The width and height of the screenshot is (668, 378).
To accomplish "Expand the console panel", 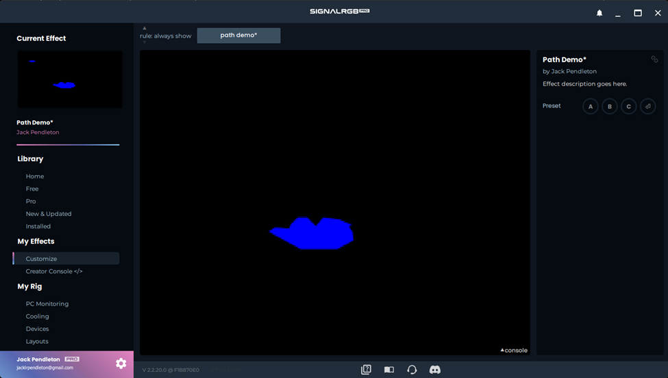I will [514, 351].
